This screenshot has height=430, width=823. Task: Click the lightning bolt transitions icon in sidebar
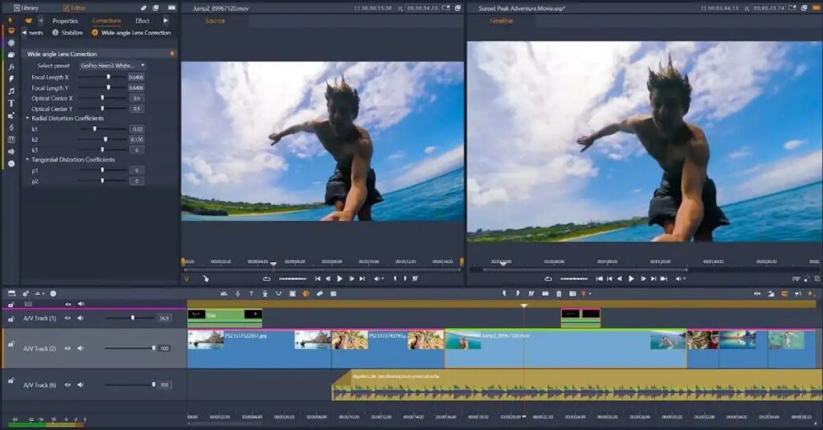(11, 79)
